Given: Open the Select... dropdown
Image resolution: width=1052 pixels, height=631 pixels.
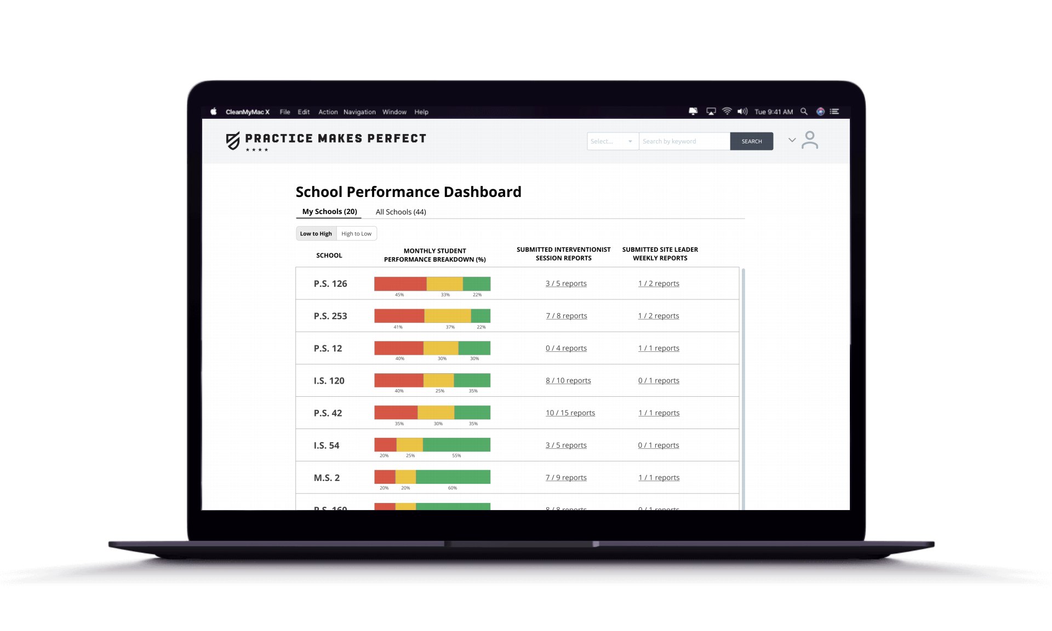Looking at the screenshot, I should (x=612, y=141).
